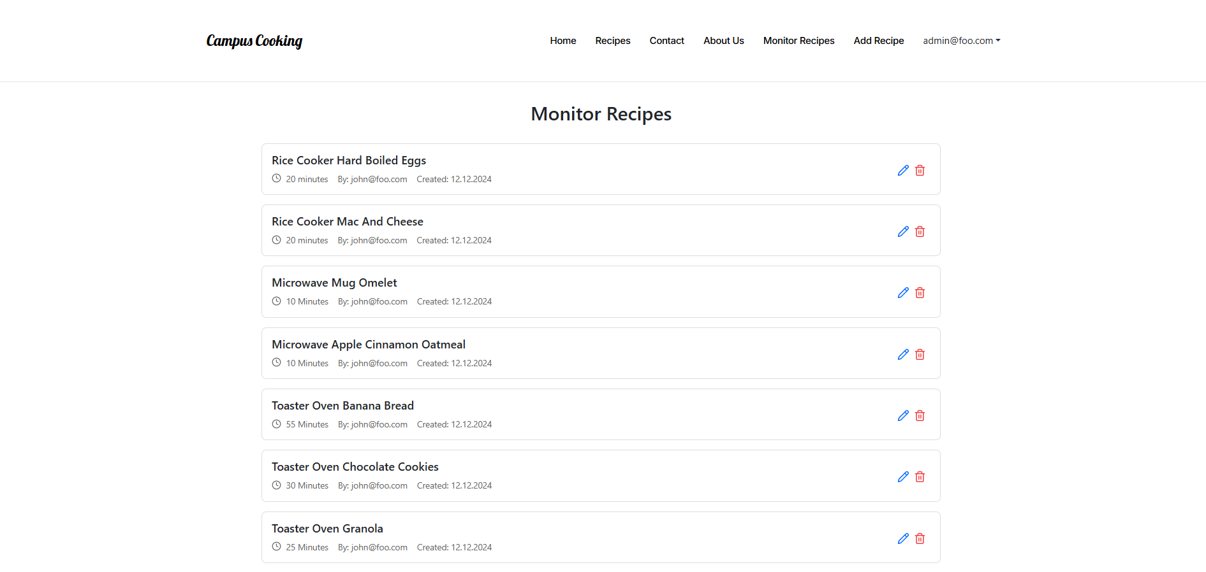Edit the Microwave Mug Omelet recipe
This screenshot has height=572, width=1206.
click(902, 292)
